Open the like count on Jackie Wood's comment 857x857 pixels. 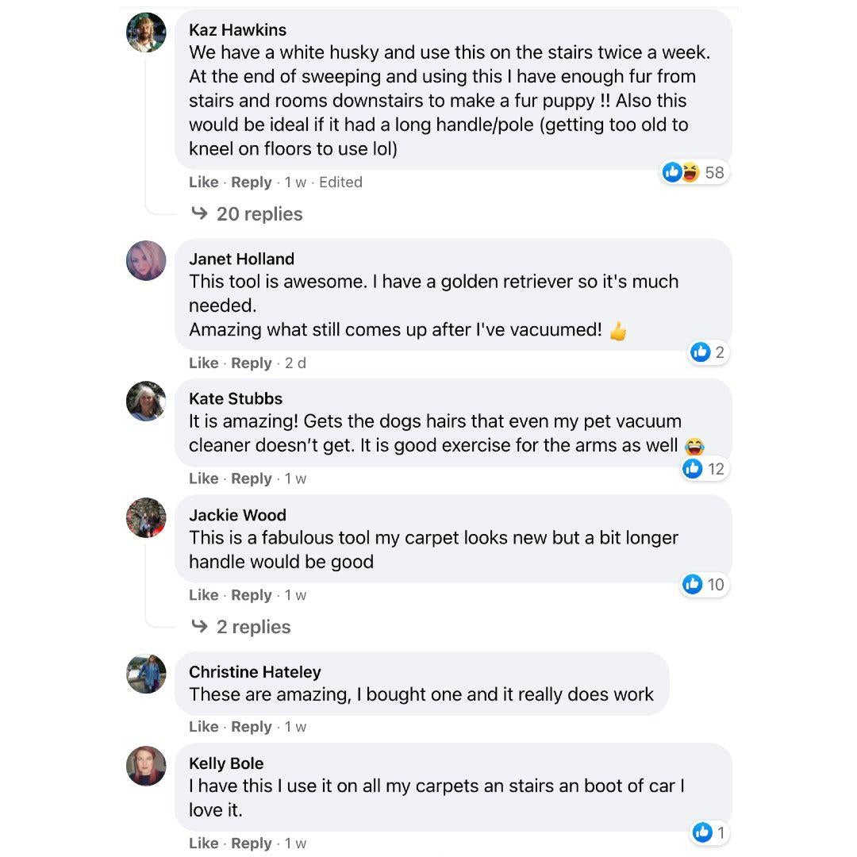705,585
